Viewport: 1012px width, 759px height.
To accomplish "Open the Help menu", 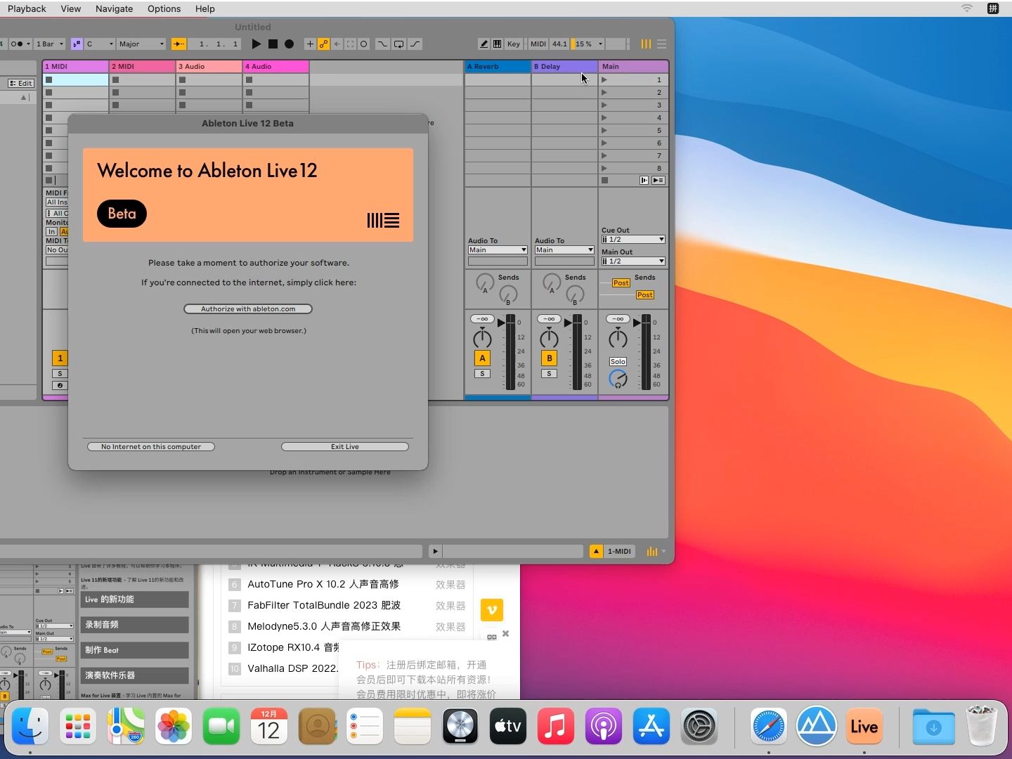I will coord(205,8).
